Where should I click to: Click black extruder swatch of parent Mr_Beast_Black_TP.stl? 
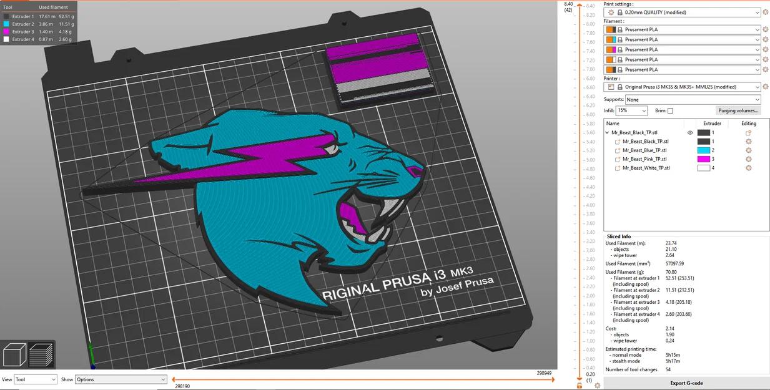click(703, 133)
